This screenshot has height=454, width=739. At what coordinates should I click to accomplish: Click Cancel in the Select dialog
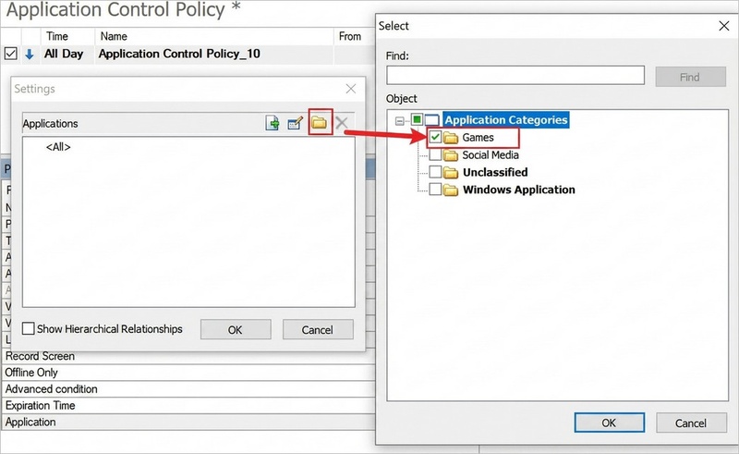coord(691,423)
